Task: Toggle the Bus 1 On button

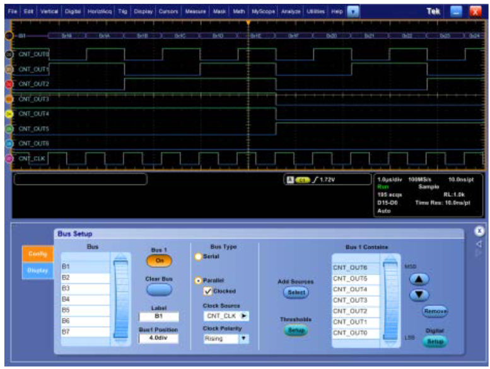Action: (159, 261)
